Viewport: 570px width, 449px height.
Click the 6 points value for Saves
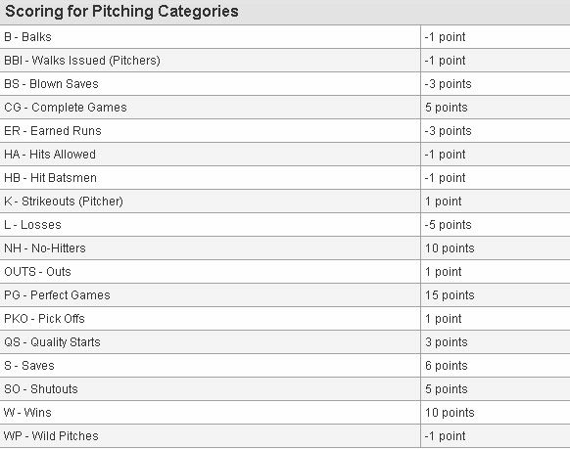click(x=447, y=366)
